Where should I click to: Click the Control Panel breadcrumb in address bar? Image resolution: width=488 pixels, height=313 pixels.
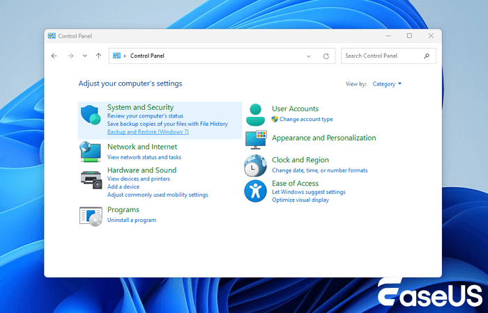tap(147, 56)
